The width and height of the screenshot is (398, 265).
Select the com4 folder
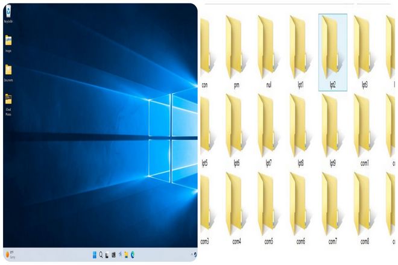click(x=236, y=208)
